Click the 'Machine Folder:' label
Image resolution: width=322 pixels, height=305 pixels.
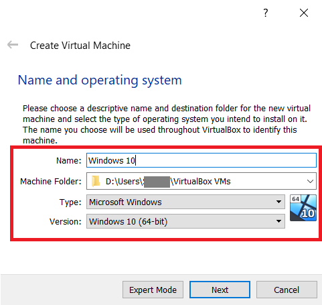(x=51, y=181)
